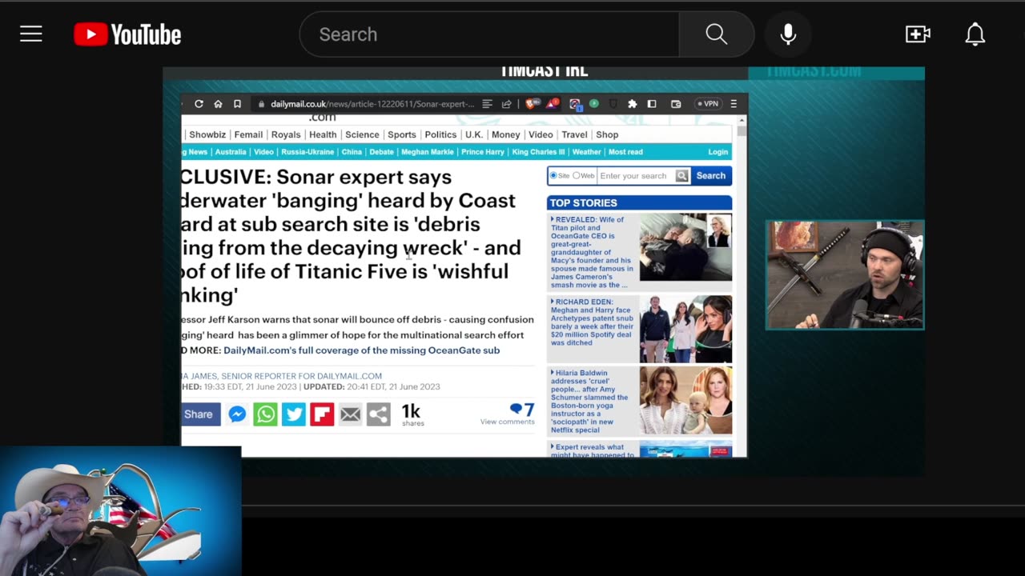This screenshot has height=576, width=1025.
Task: Open Brave Rewards triangle icon
Action: tap(553, 104)
